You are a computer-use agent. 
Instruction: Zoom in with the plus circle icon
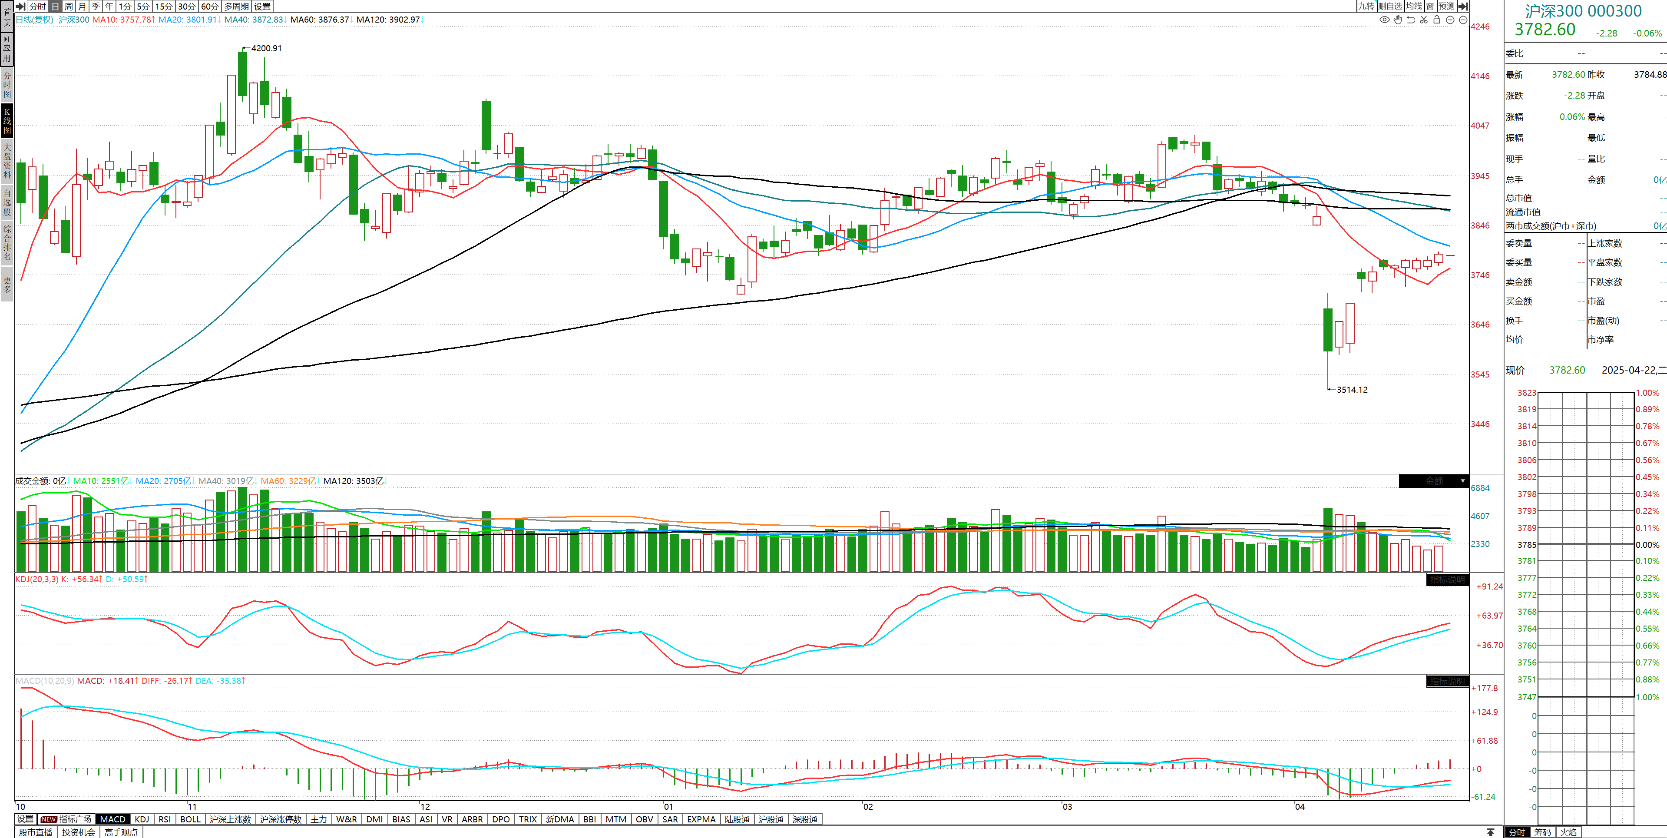pyautogui.click(x=1450, y=20)
